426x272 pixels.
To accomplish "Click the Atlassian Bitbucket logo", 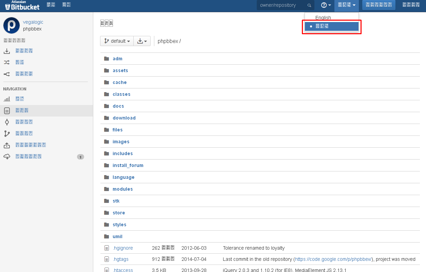I will point(22,6).
